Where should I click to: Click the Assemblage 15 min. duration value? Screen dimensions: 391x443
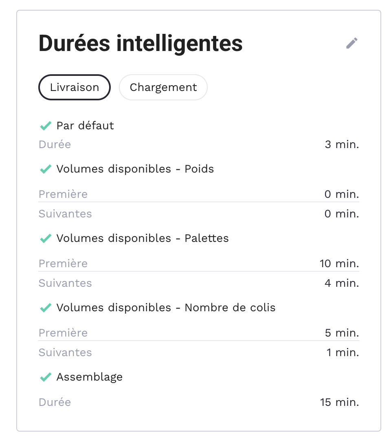339,402
